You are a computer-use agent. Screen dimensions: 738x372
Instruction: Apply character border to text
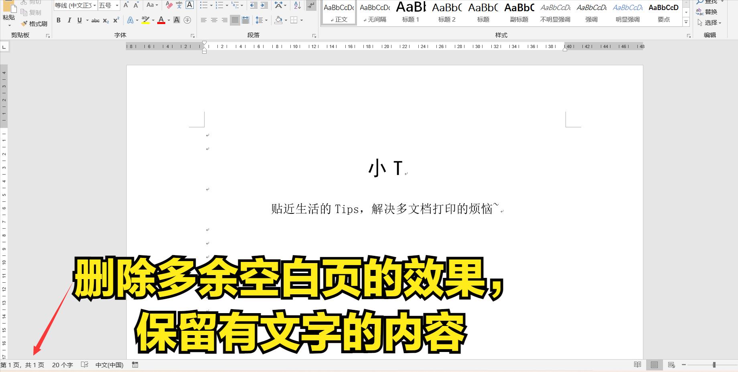coord(189,5)
